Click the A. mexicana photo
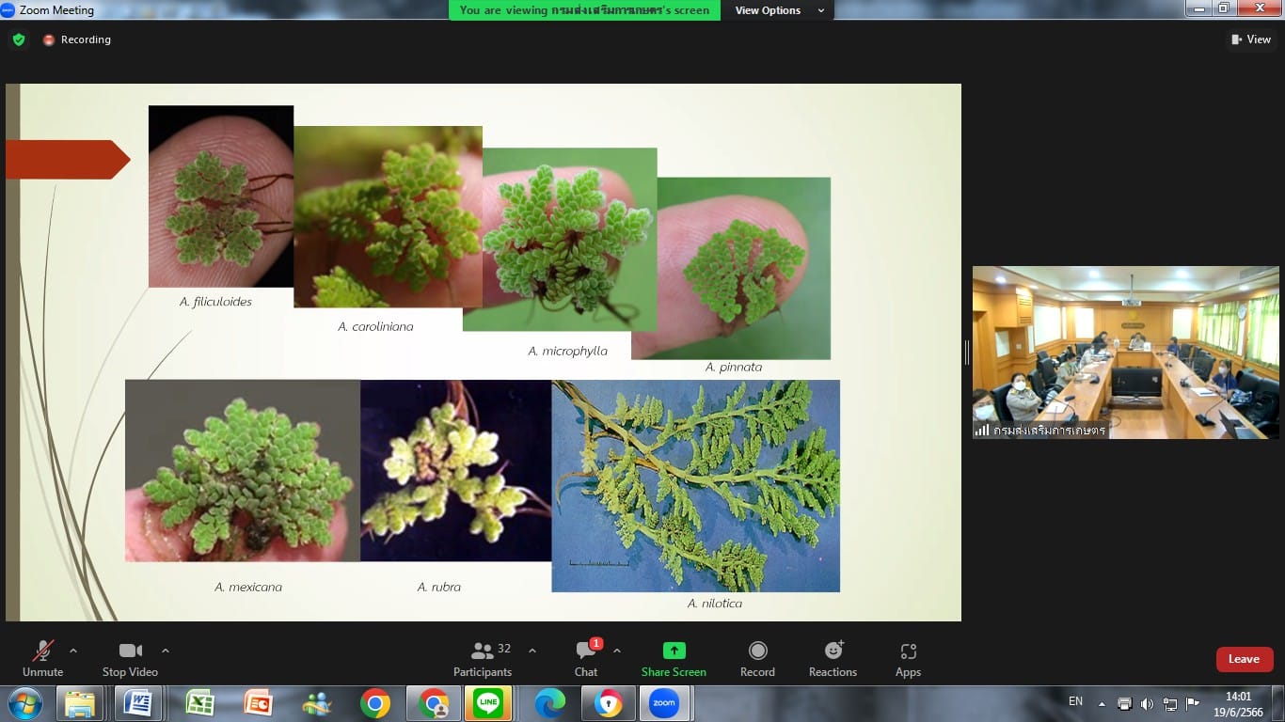The width and height of the screenshot is (1285, 722). [243, 470]
